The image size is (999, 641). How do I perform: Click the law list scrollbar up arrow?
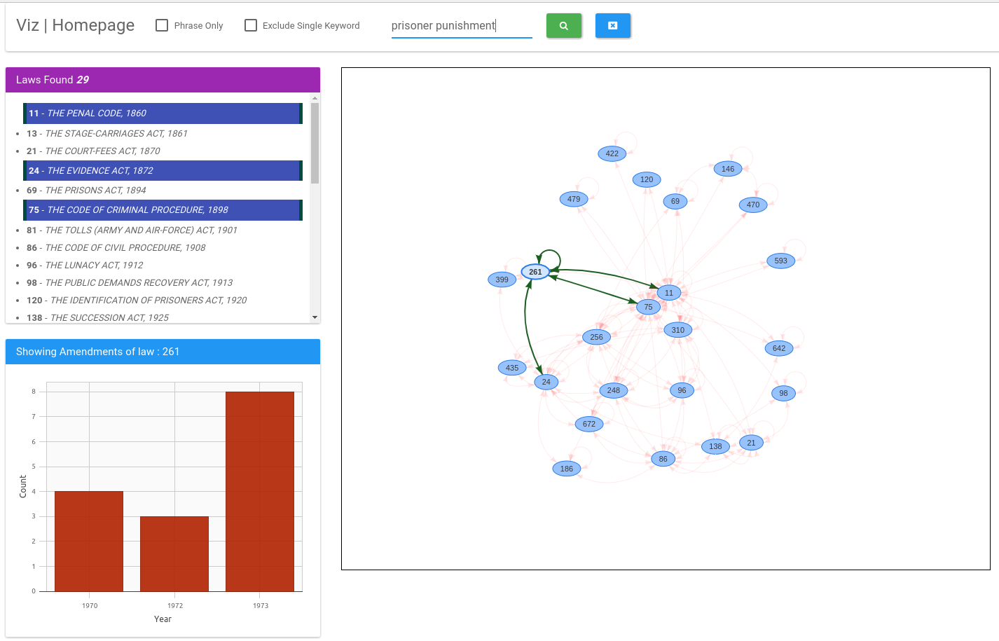pos(315,98)
